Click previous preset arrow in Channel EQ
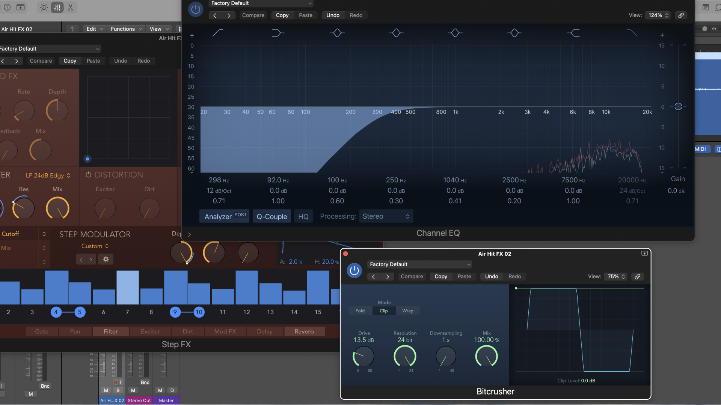This screenshot has width=721, height=405. (215, 15)
